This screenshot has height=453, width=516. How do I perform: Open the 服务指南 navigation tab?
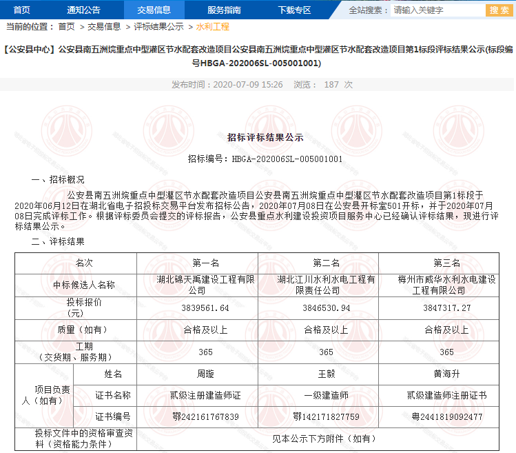(224, 10)
